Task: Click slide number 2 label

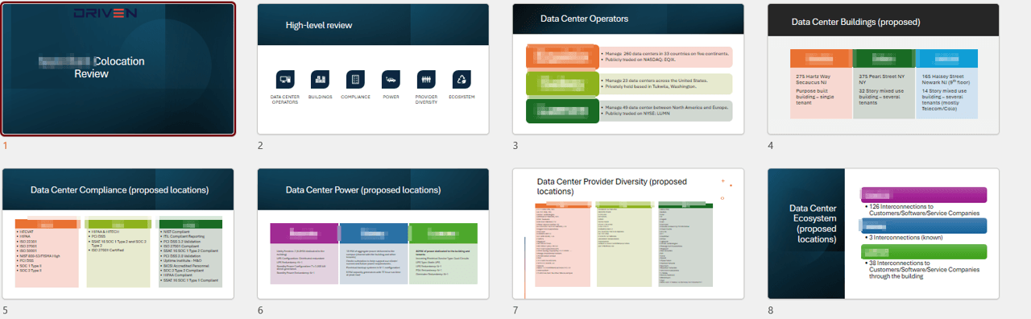Action: pyautogui.click(x=260, y=146)
